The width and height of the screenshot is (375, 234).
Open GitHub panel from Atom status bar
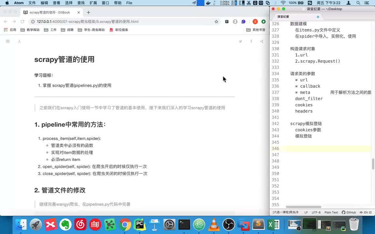coord(349,212)
